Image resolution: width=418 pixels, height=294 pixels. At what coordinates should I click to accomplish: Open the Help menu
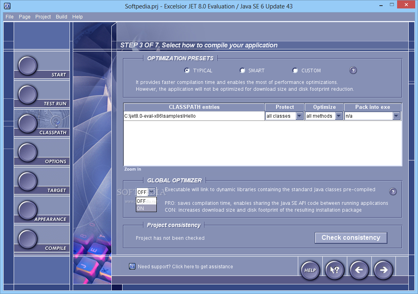tap(77, 17)
